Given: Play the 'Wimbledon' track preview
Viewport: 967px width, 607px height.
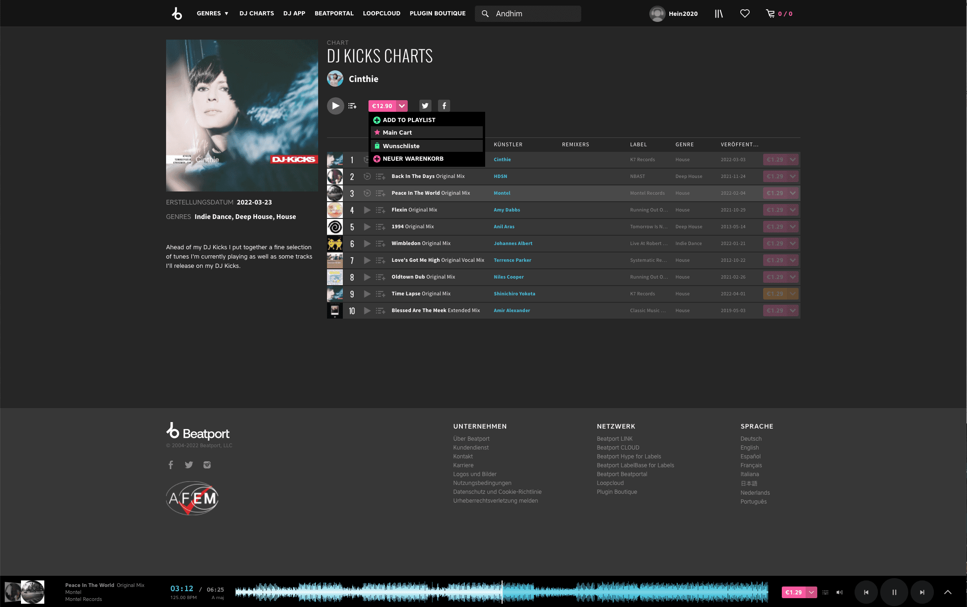Looking at the screenshot, I should point(367,244).
